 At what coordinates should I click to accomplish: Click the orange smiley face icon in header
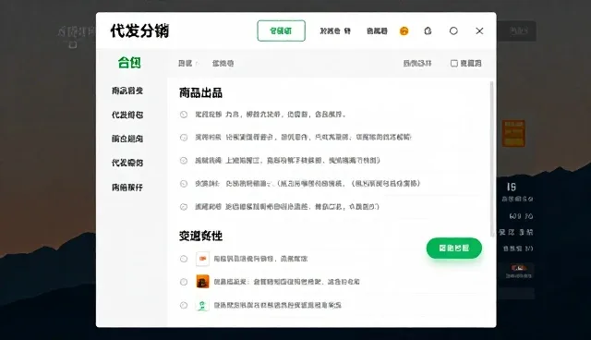pyautogui.click(x=404, y=30)
